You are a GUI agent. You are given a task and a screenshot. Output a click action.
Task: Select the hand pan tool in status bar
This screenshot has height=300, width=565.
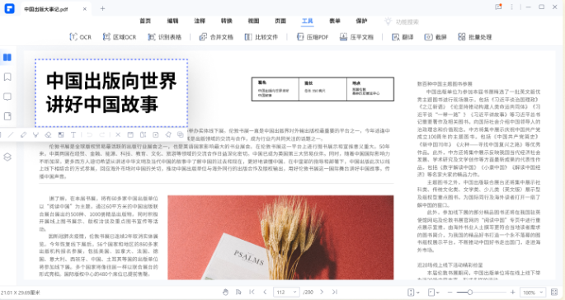pos(225,292)
